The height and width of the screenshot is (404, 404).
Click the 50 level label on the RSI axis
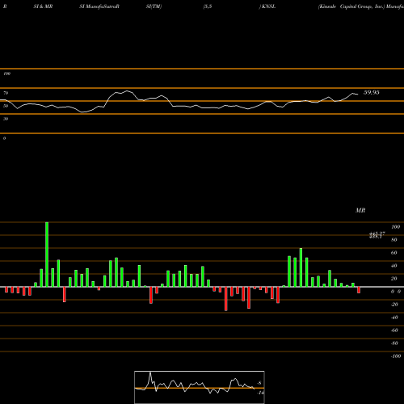(6, 106)
